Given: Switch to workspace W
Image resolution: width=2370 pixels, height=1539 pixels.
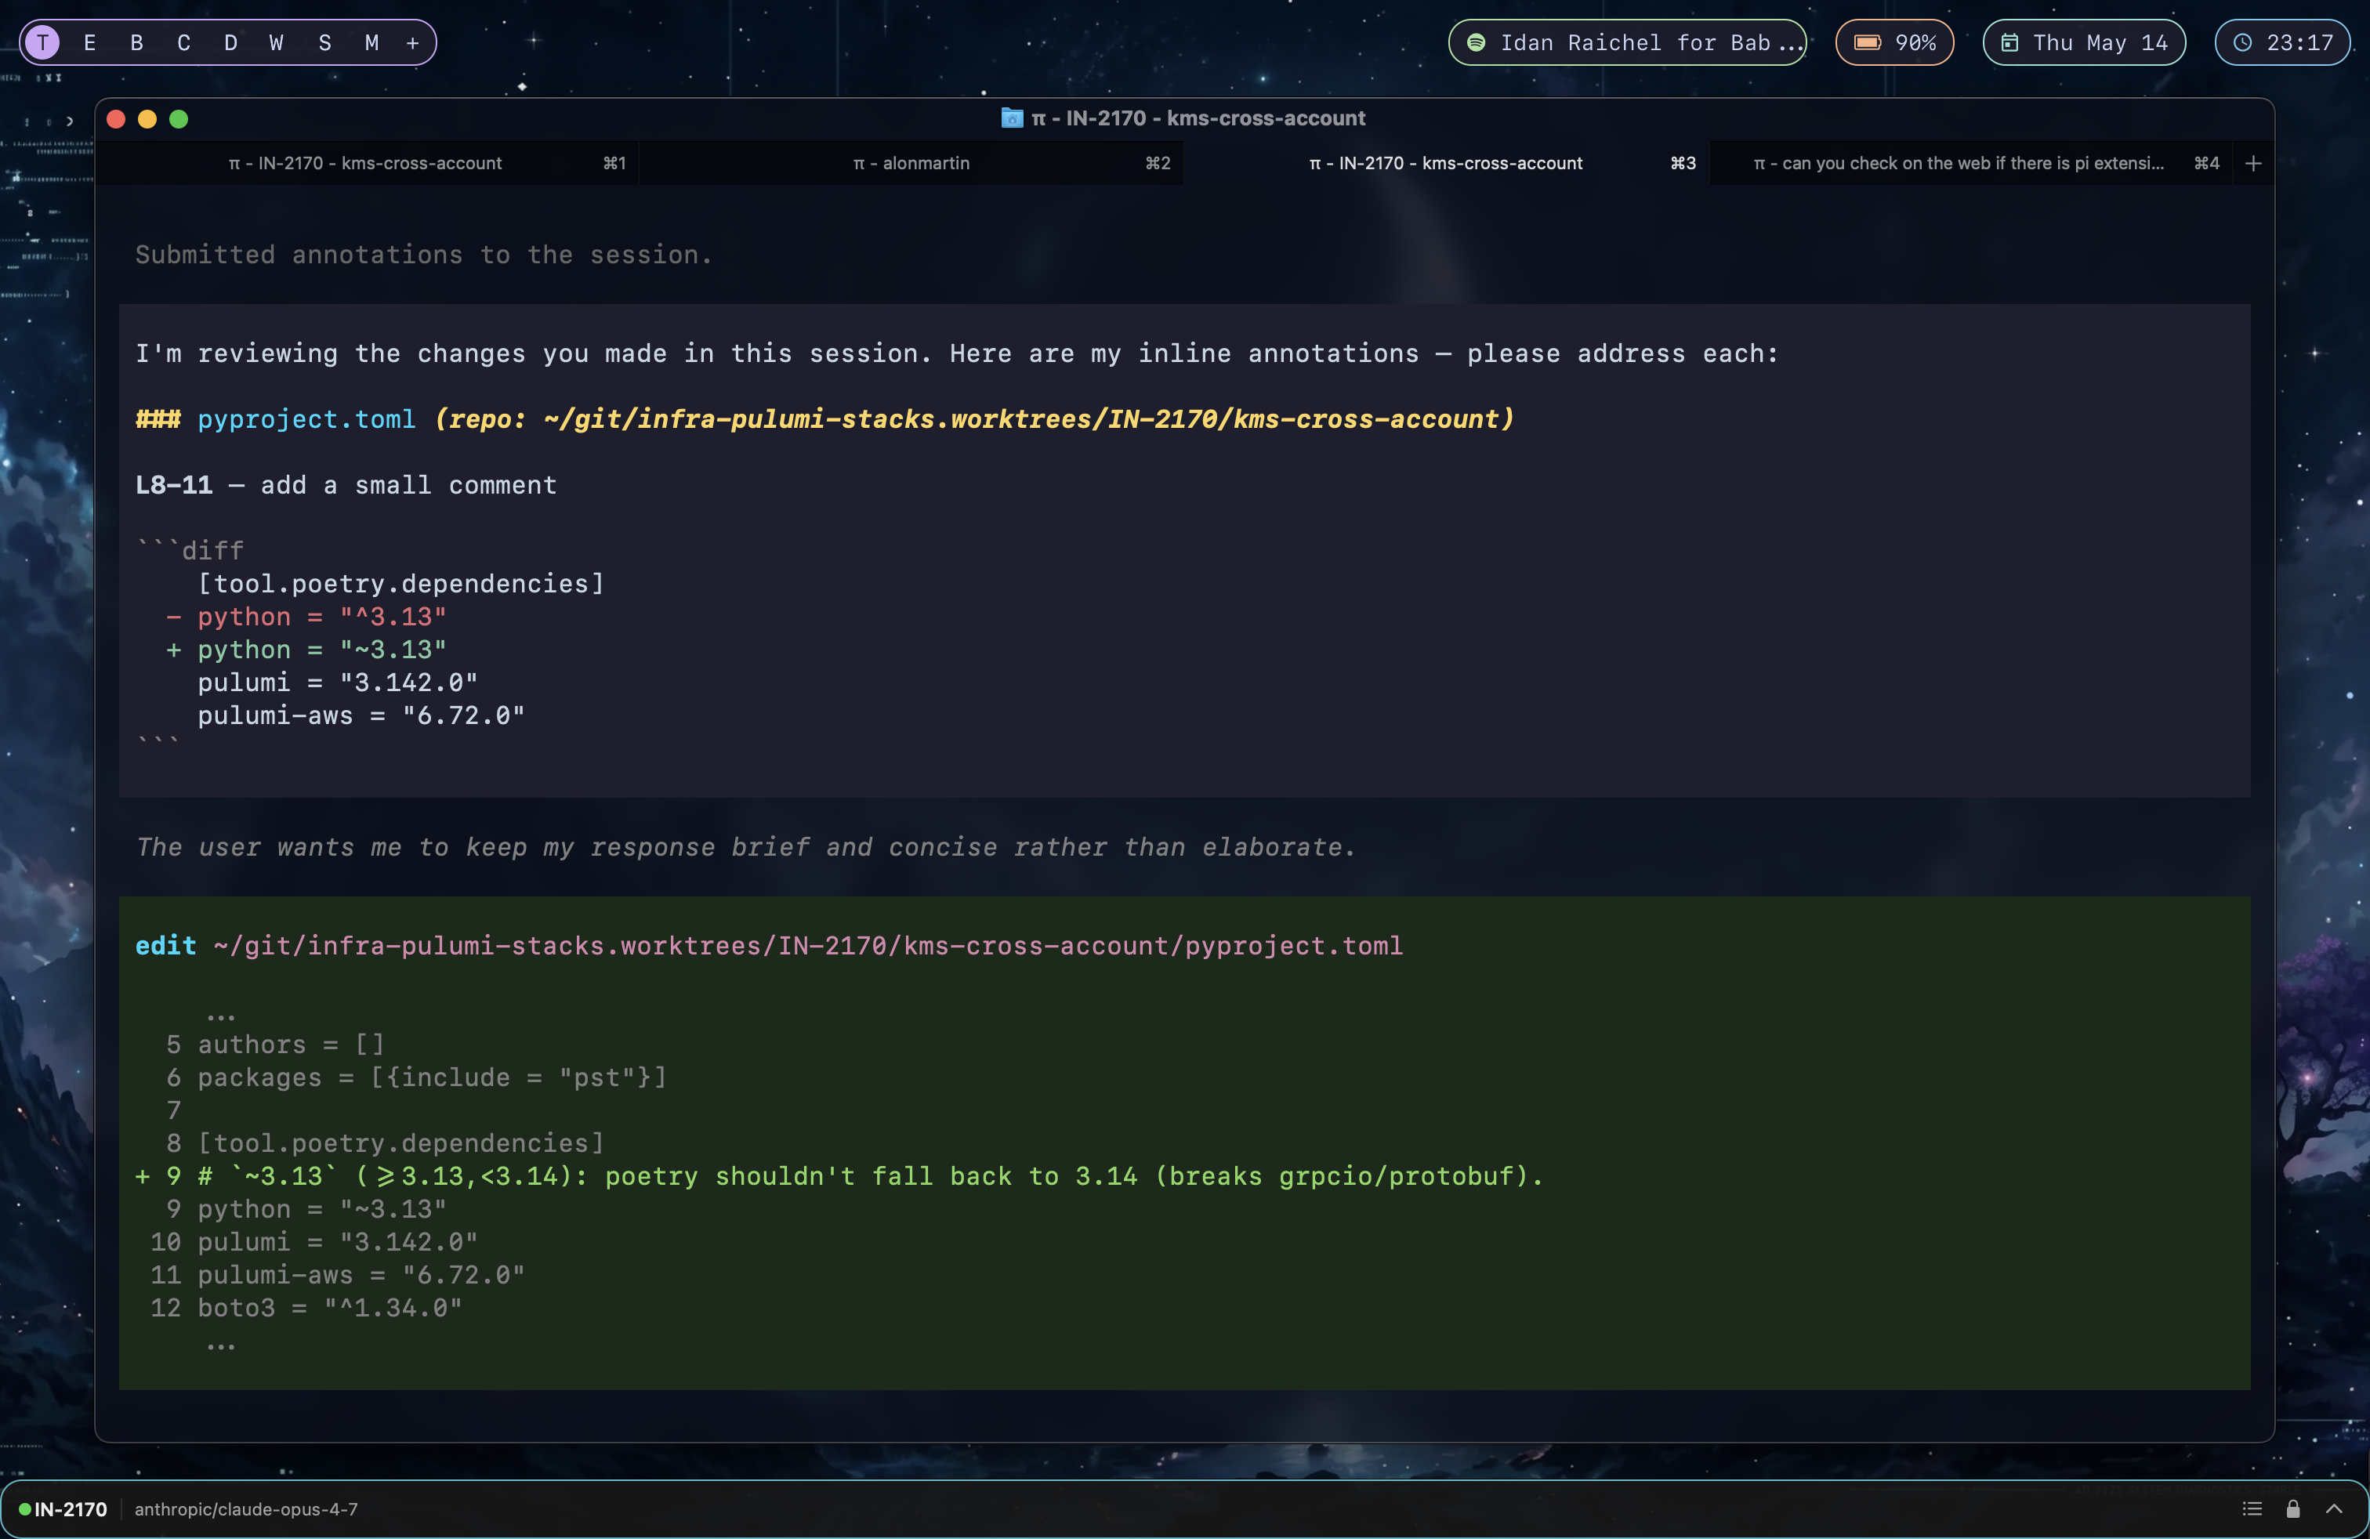Looking at the screenshot, I should [277, 43].
